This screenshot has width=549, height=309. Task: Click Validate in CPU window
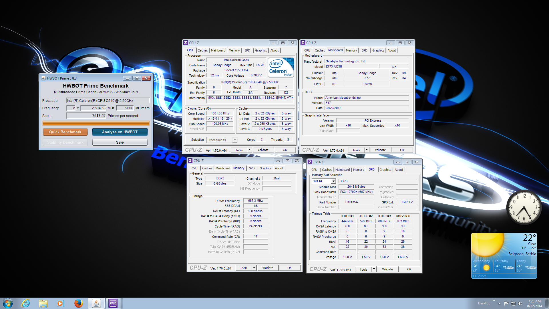click(263, 150)
